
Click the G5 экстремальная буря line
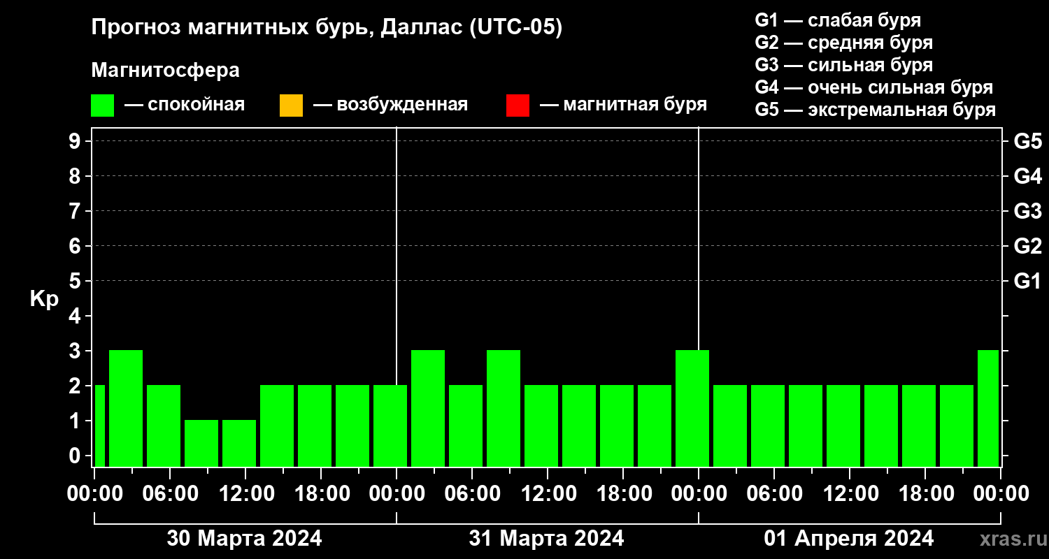coord(876,110)
